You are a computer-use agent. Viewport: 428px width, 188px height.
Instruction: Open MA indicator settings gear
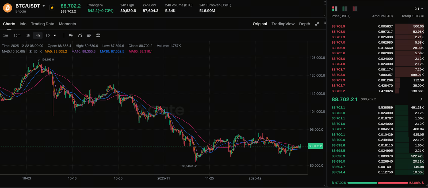tap(36, 51)
